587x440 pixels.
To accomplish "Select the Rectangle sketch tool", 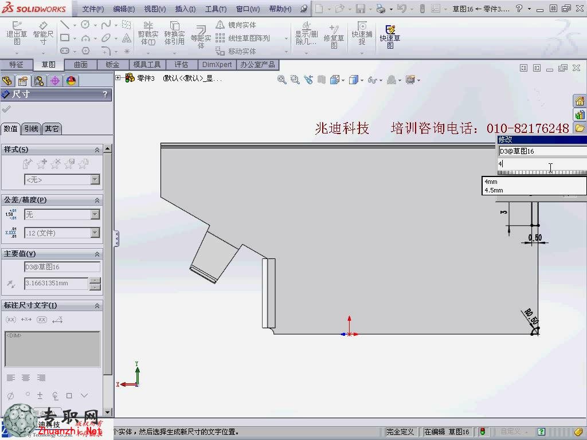I will [65, 38].
